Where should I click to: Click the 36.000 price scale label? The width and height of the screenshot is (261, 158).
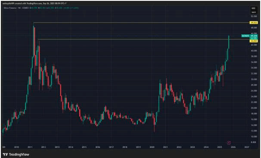point(254,62)
